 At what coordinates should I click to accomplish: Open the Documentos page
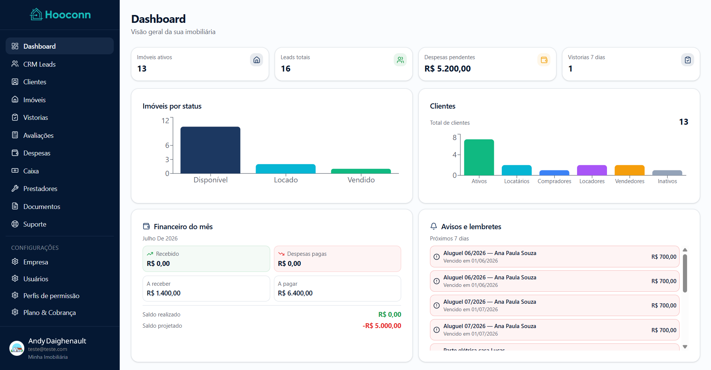tap(59, 206)
